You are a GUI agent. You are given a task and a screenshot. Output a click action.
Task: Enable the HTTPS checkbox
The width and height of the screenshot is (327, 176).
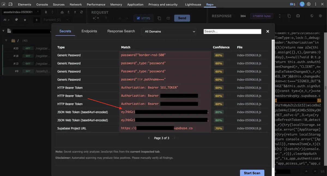coord(138,18)
